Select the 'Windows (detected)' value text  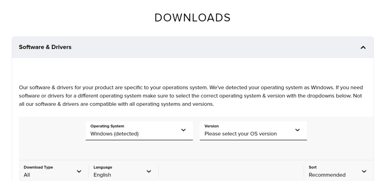point(115,134)
